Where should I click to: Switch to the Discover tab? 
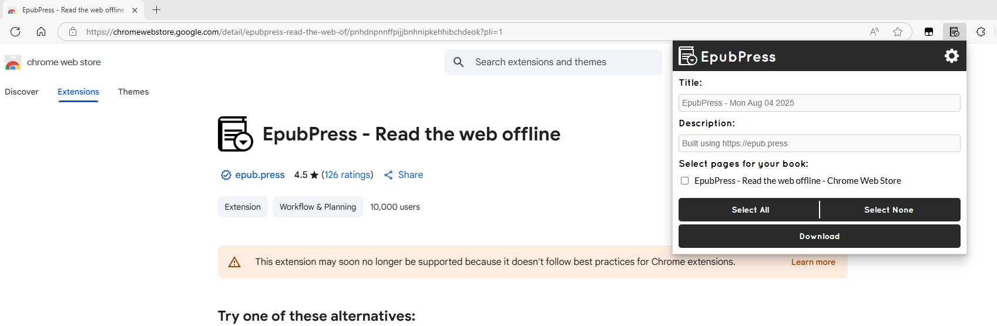(22, 92)
